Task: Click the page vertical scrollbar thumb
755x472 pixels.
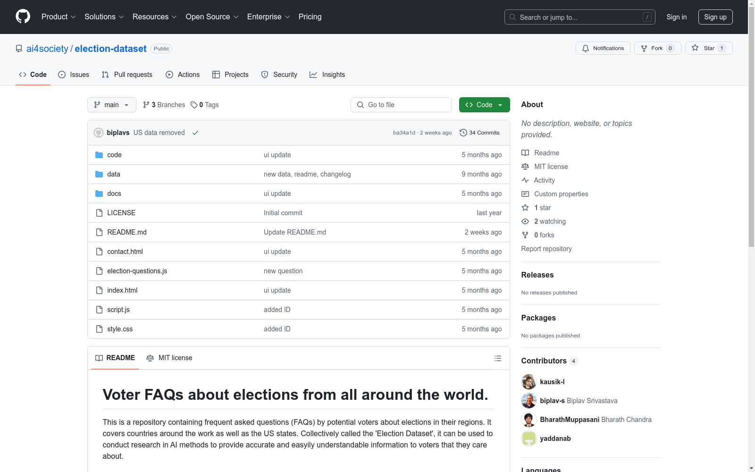Action: pos(752,127)
